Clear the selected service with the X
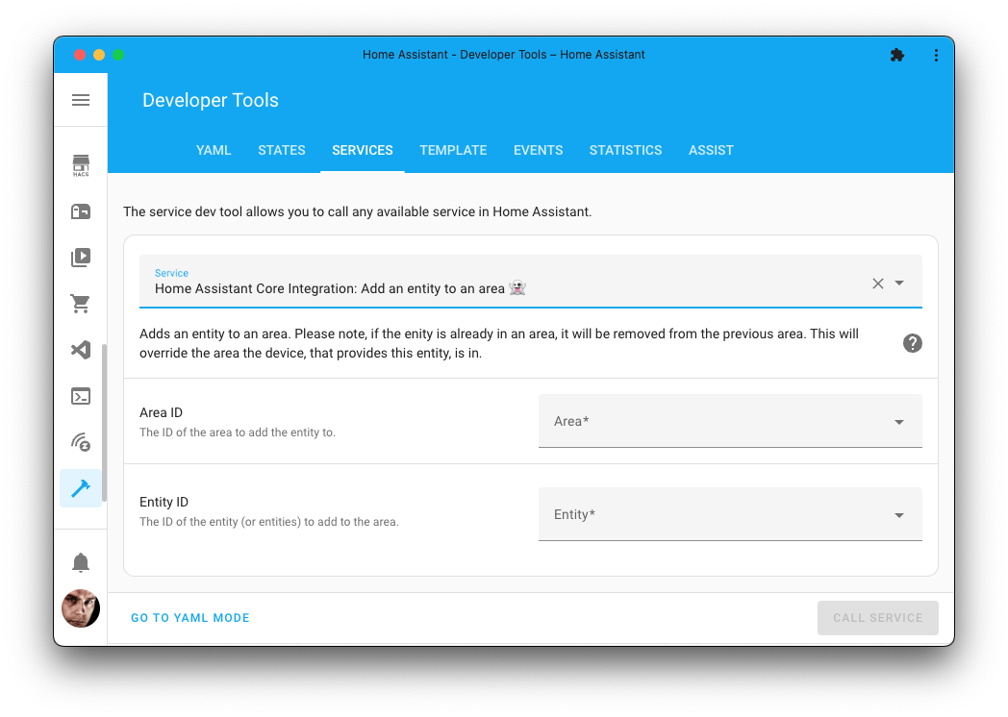Screen dimensions: 1008x717 click(876, 284)
